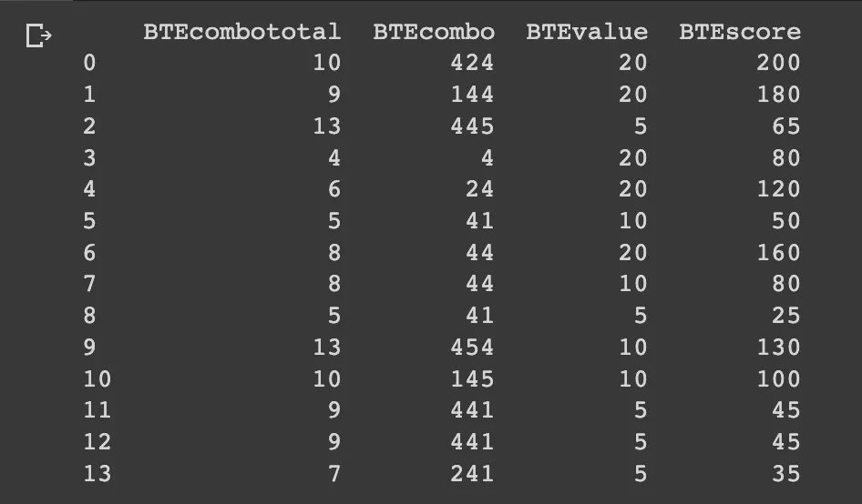The width and height of the screenshot is (862, 504).
Task: Click the BTEcombo value 145
Action: click(472, 378)
